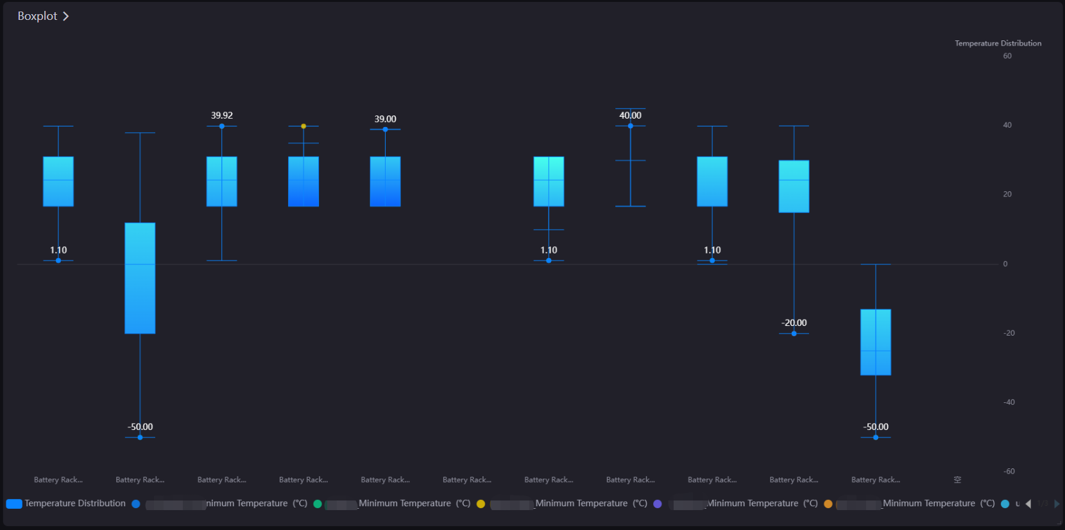This screenshot has height=530, width=1065.
Task: Click the Temperature Distribution axis title
Action: click(998, 44)
